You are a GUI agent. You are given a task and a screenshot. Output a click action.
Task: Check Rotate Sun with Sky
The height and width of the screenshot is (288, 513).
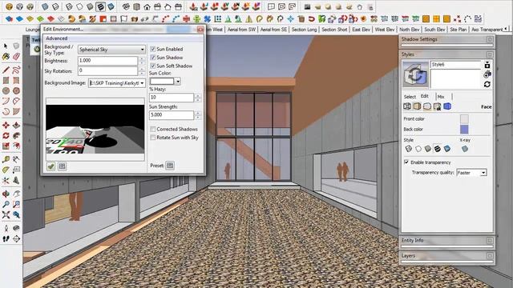(152, 138)
